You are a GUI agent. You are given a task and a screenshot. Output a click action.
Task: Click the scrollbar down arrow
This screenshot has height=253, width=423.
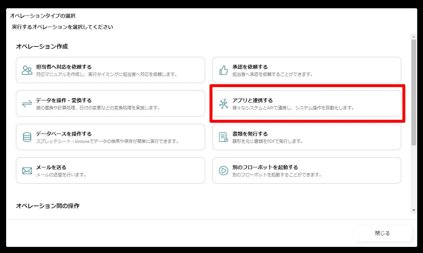(414, 210)
